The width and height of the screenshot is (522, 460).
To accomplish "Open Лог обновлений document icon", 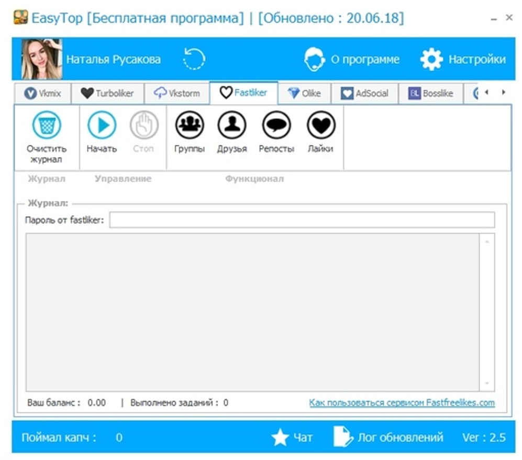I will click(343, 436).
